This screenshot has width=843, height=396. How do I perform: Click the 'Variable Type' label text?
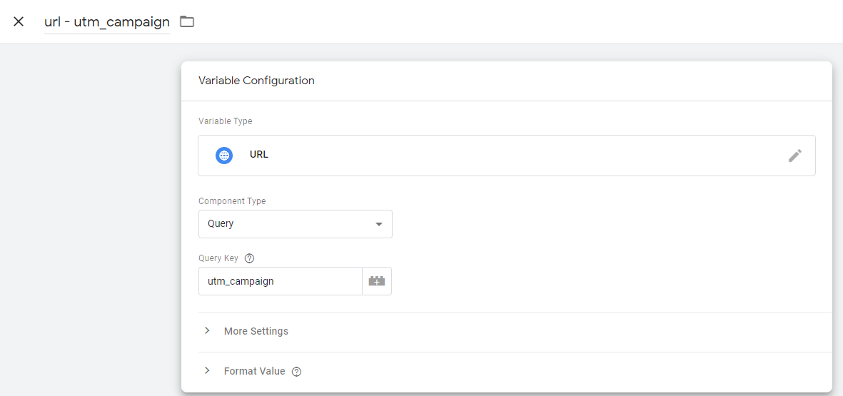[225, 121]
